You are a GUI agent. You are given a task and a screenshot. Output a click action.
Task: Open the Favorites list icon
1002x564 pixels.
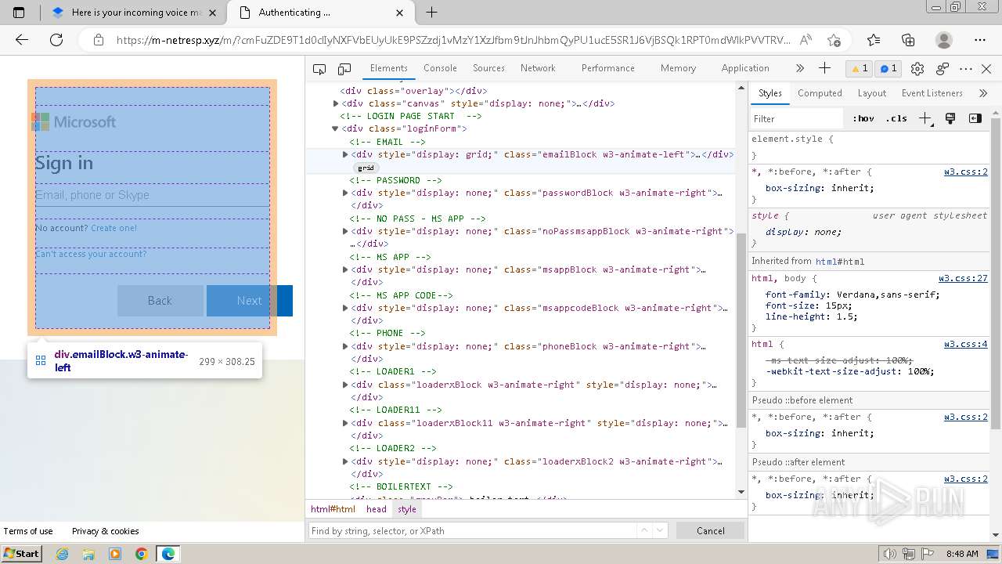coord(874,40)
